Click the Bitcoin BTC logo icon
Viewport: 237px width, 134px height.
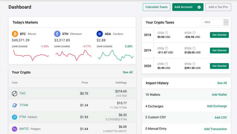(15, 34)
